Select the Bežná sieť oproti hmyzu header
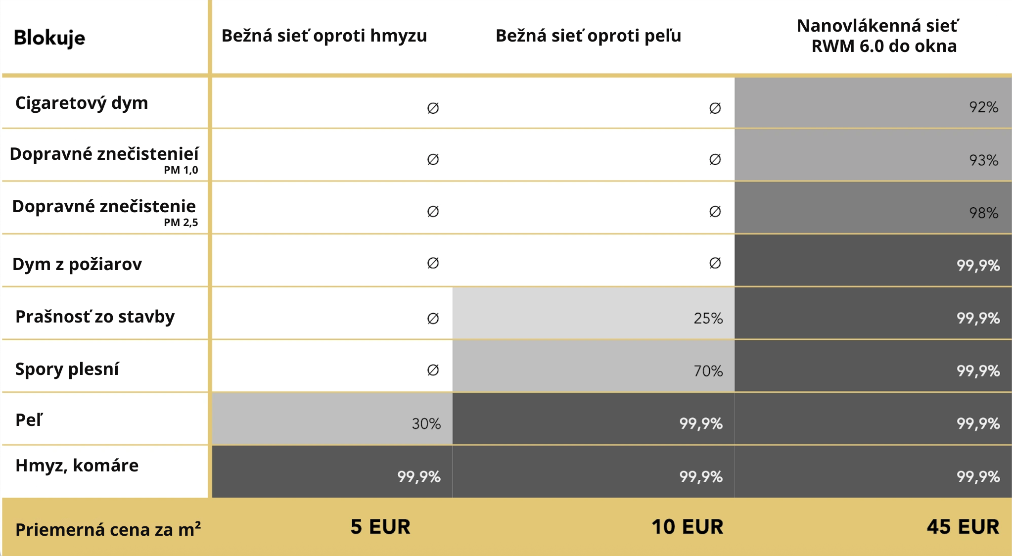 click(324, 36)
